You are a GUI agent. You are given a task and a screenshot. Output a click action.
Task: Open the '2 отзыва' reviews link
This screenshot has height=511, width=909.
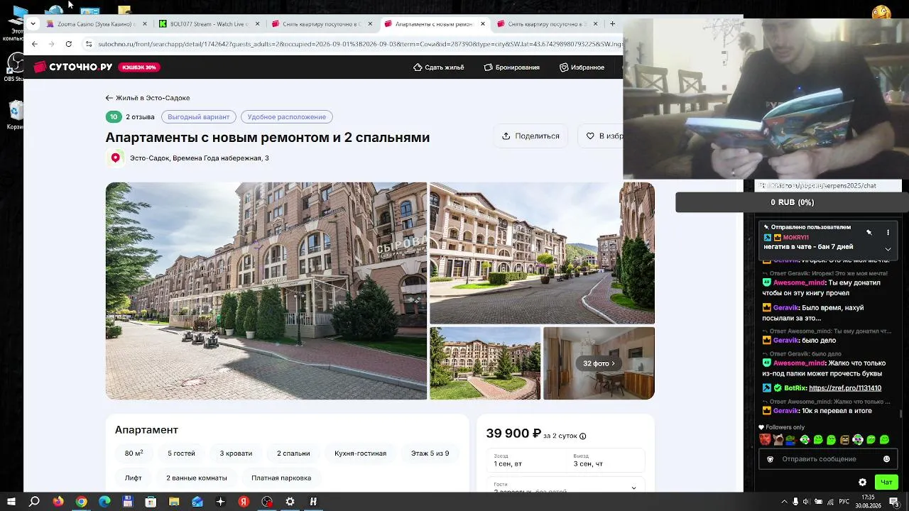pyautogui.click(x=140, y=117)
